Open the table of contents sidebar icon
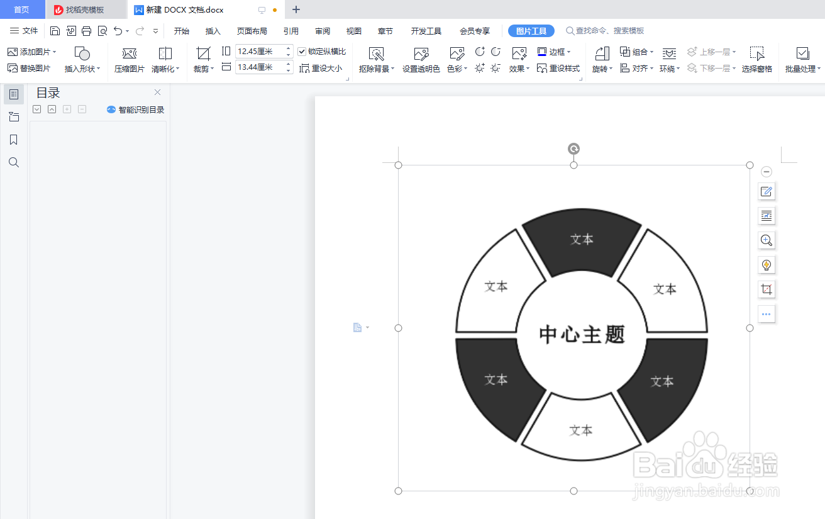The height and width of the screenshot is (519, 825). coord(14,94)
